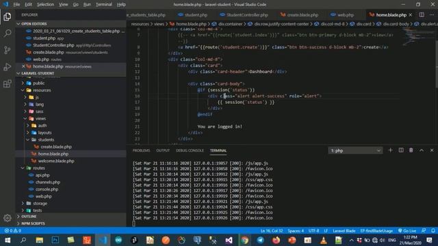The width and height of the screenshot is (438, 246).
Task: Open the Source Control view
Action: (8, 50)
